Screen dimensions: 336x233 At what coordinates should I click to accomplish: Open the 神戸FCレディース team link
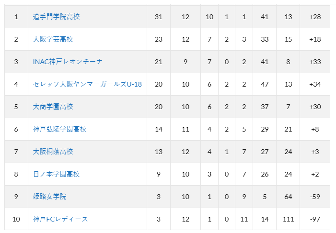(60, 219)
